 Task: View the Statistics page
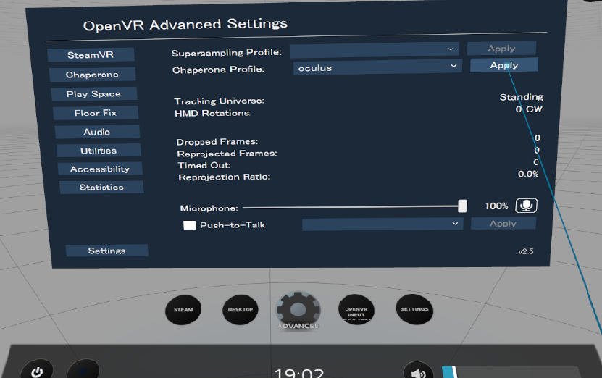coord(101,188)
